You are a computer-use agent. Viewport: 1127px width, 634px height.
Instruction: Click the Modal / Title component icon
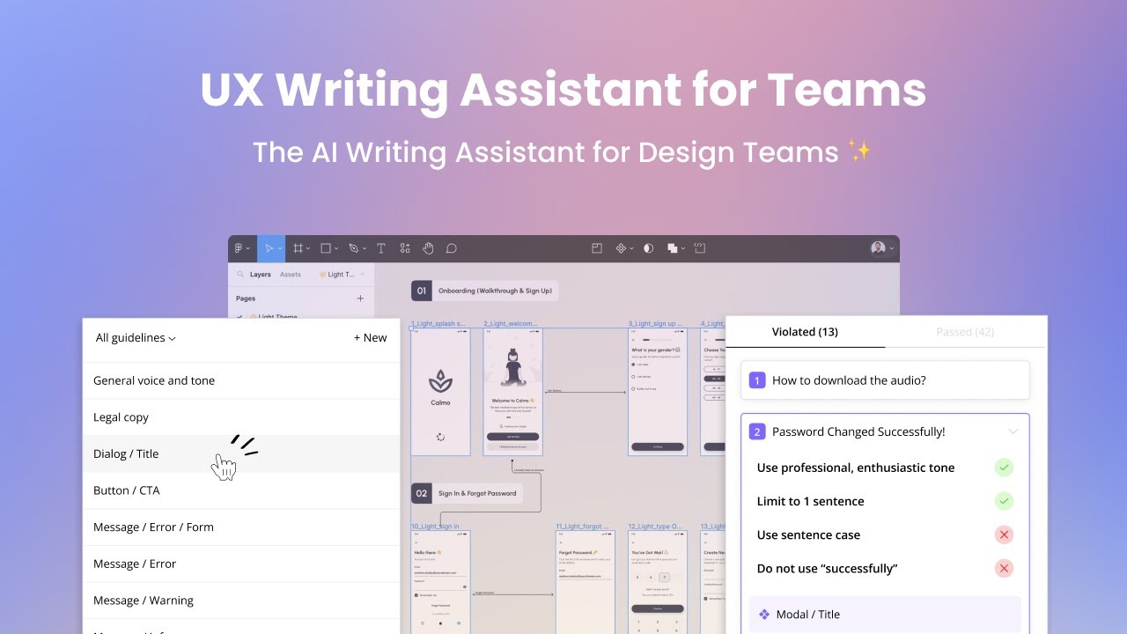coord(764,615)
